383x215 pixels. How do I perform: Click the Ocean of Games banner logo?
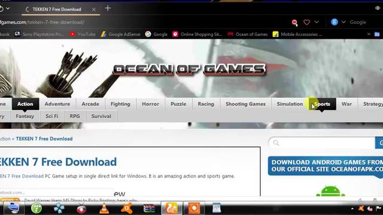click(x=189, y=69)
